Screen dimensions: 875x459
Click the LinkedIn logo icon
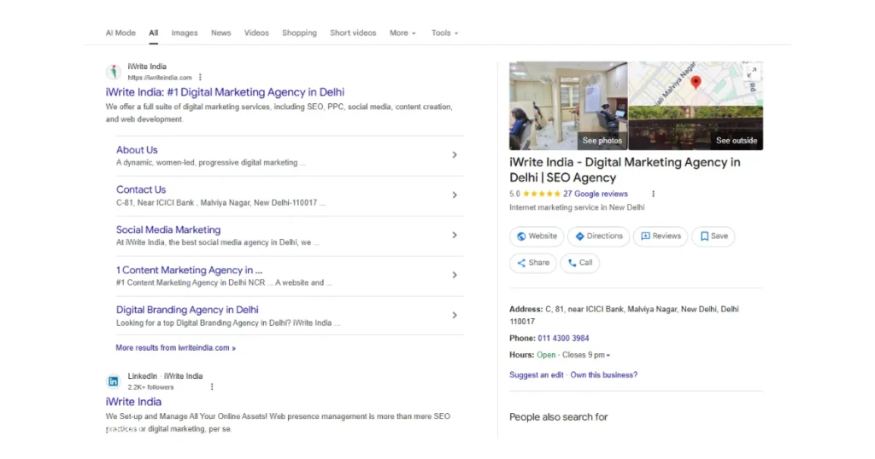click(114, 381)
